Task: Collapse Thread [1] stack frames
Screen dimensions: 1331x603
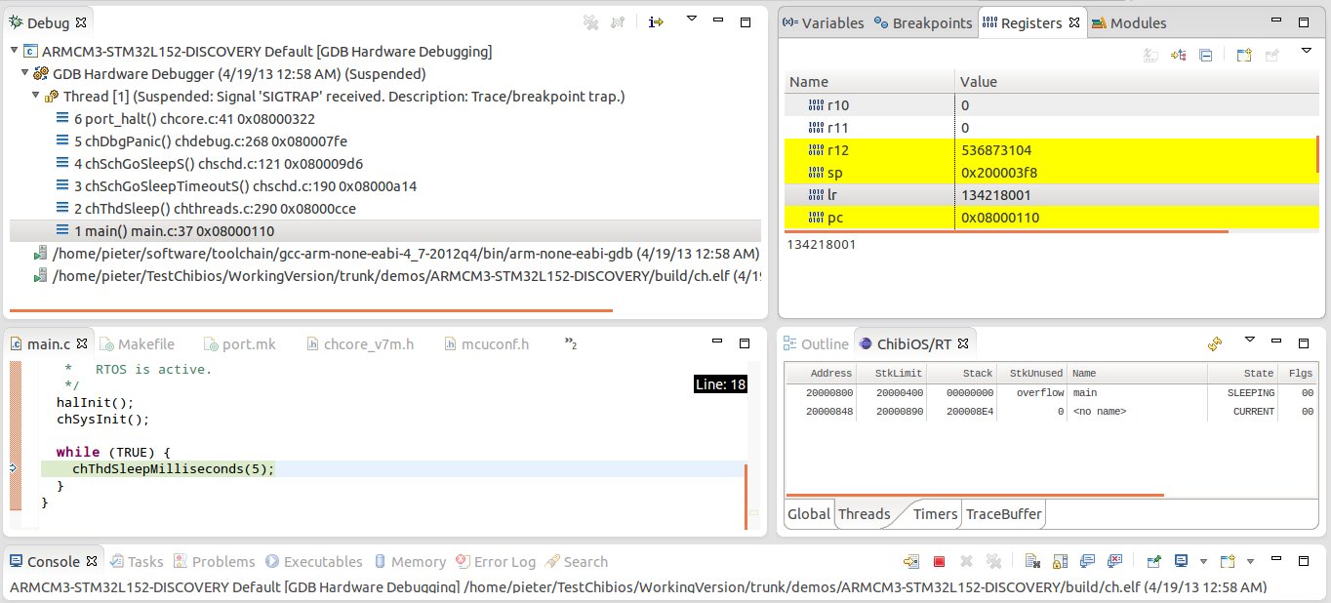Action: tap(37, 97)
